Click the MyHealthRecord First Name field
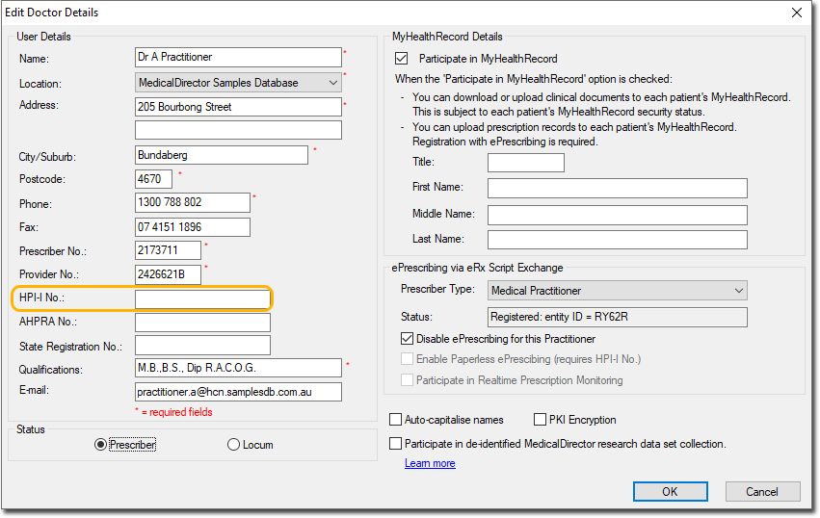820x518 pixels. point(617,188)
